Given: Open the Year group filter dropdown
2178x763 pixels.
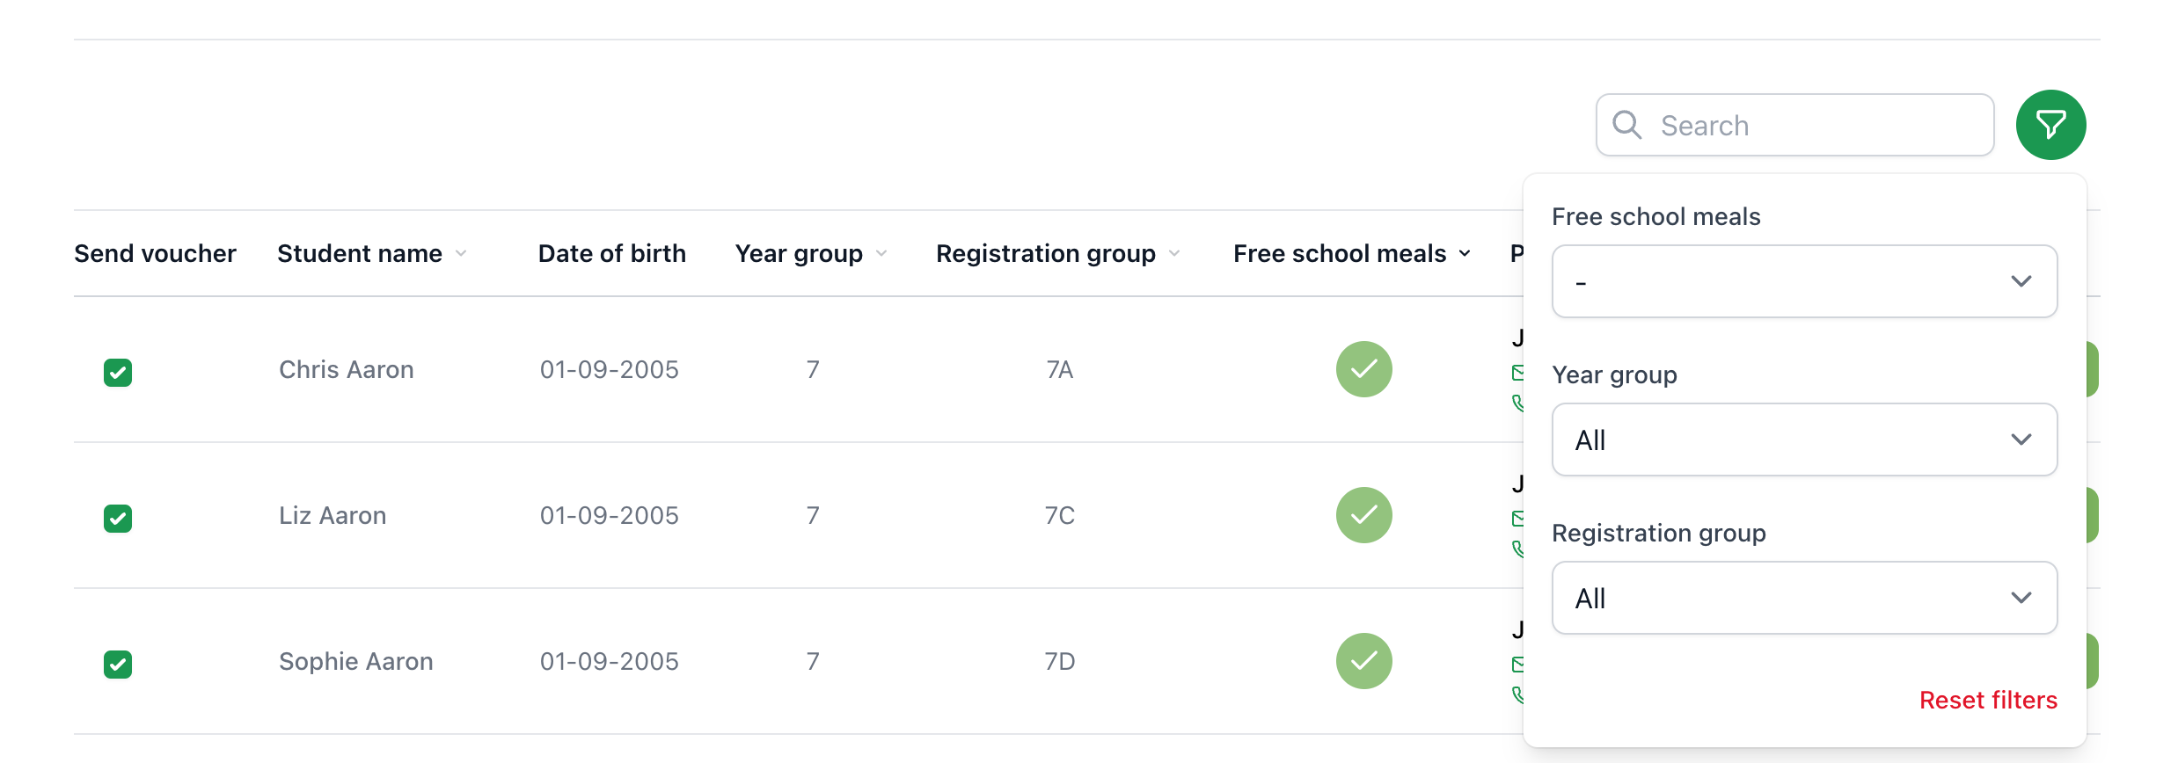Looking at the screenshot, I should tap(1804, 440).
